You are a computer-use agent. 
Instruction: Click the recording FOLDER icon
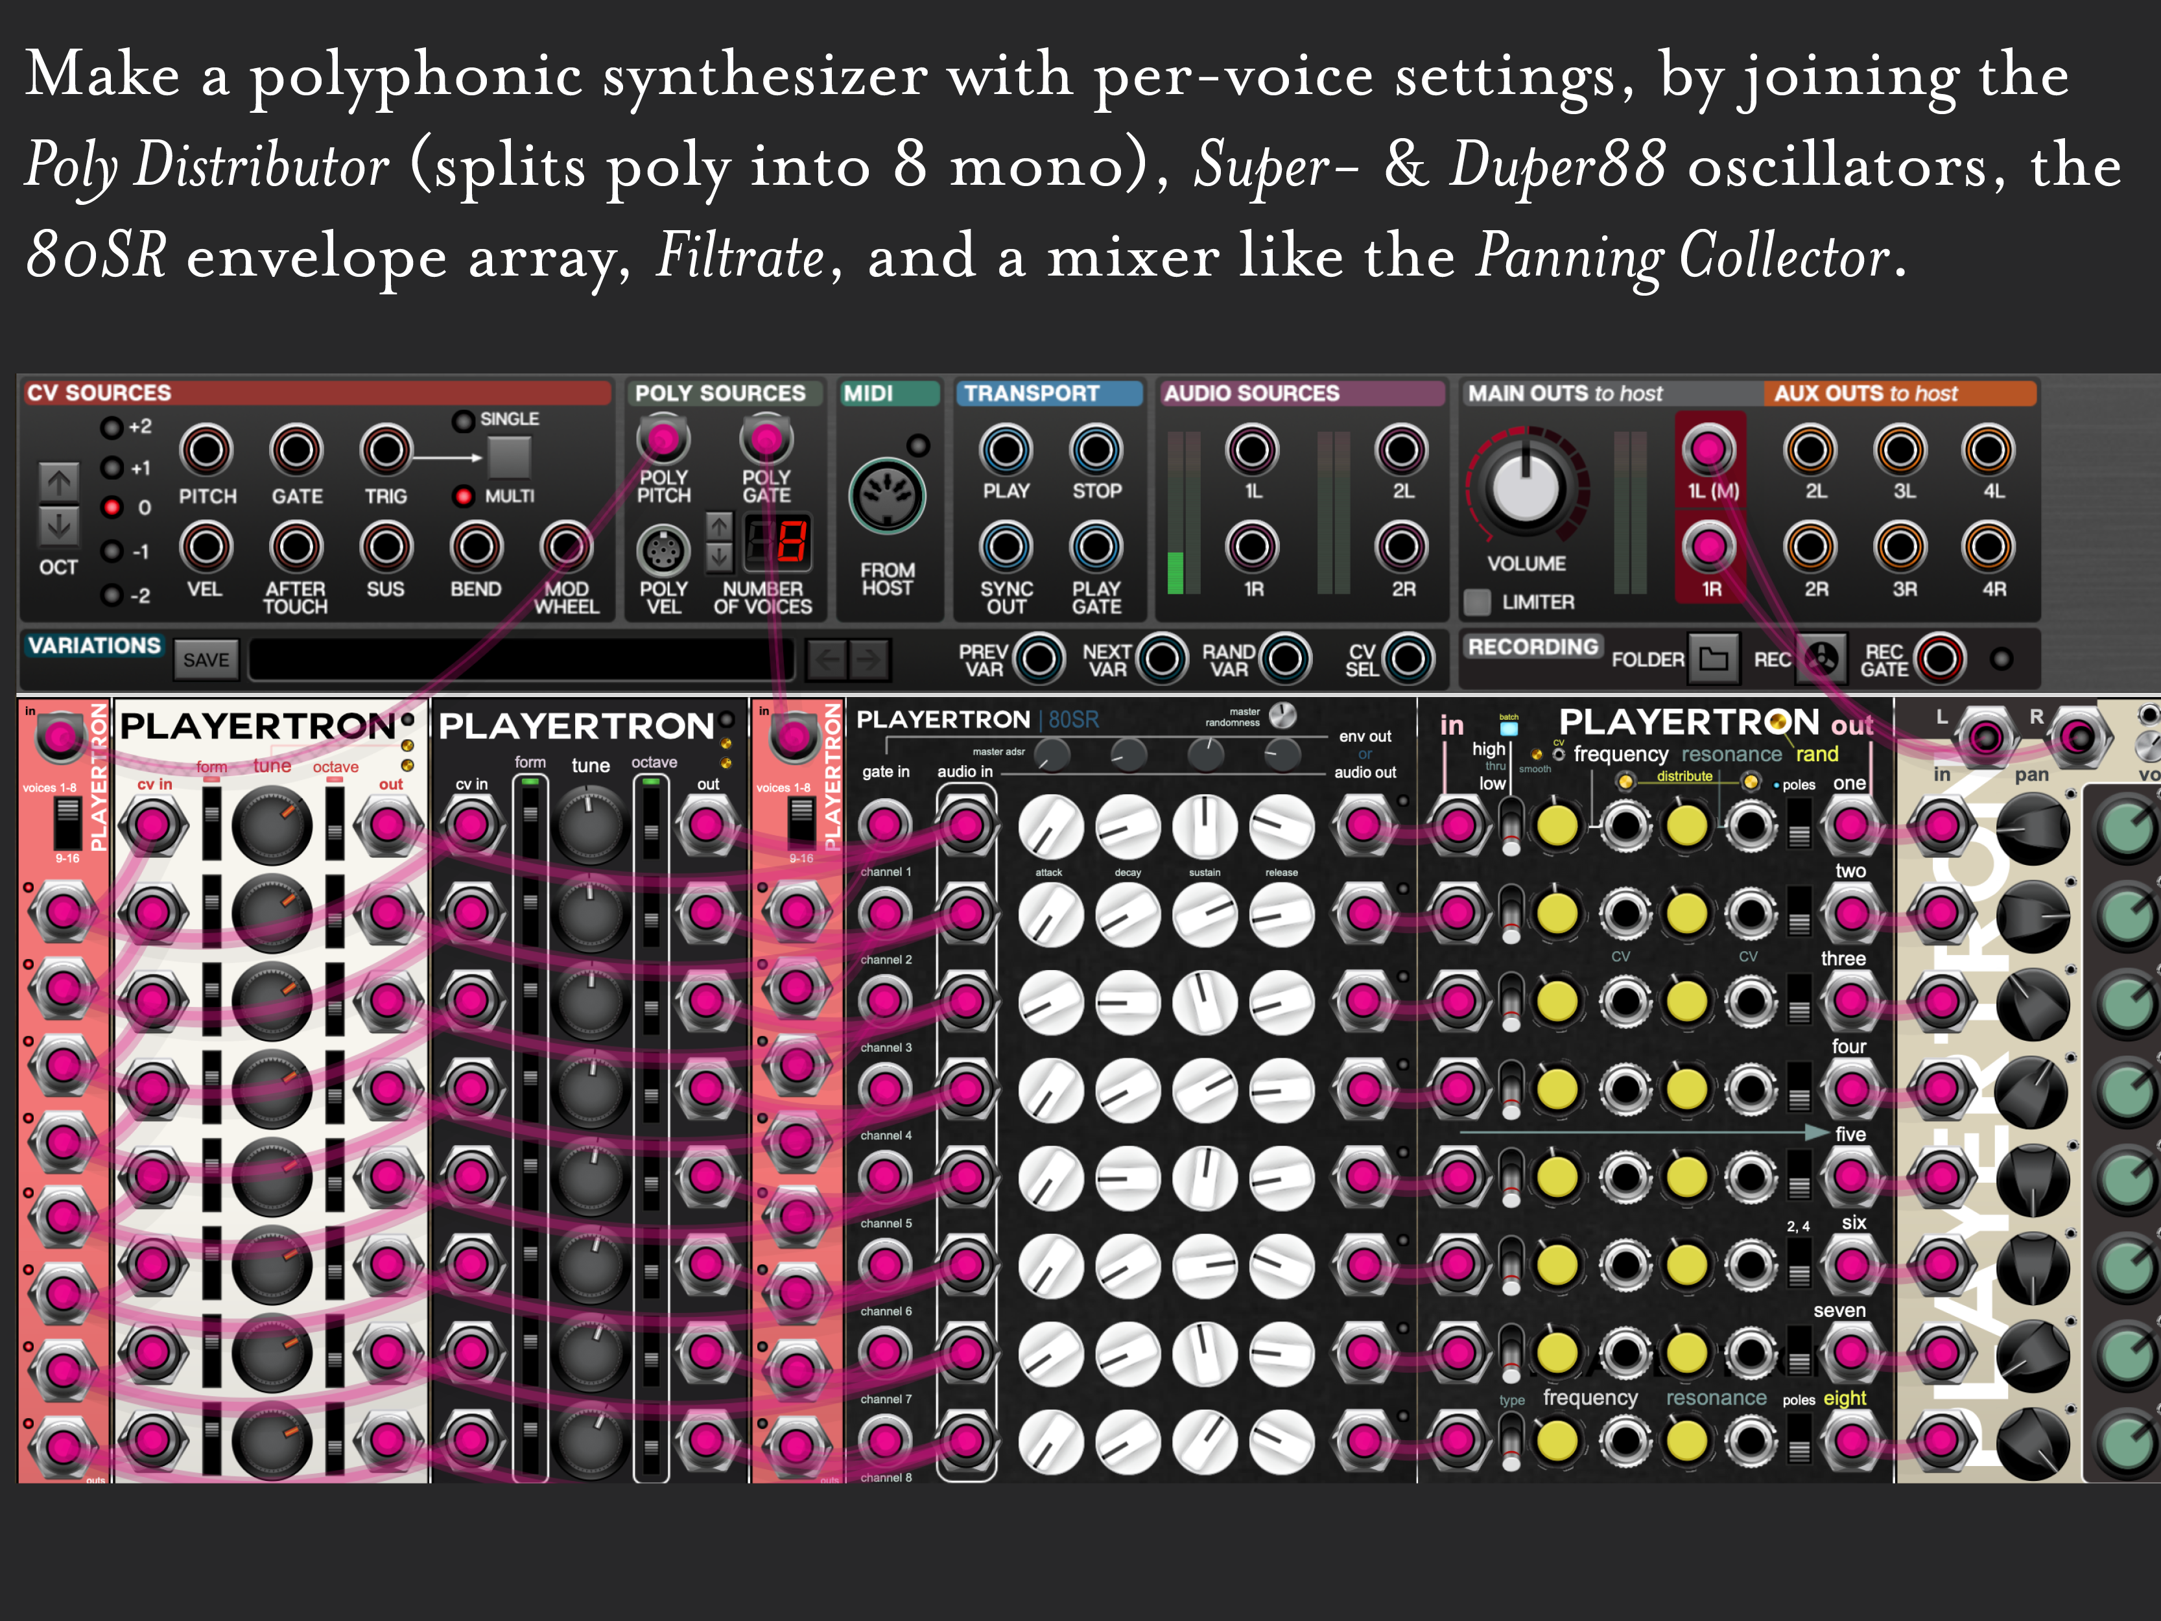(1714, 659)
